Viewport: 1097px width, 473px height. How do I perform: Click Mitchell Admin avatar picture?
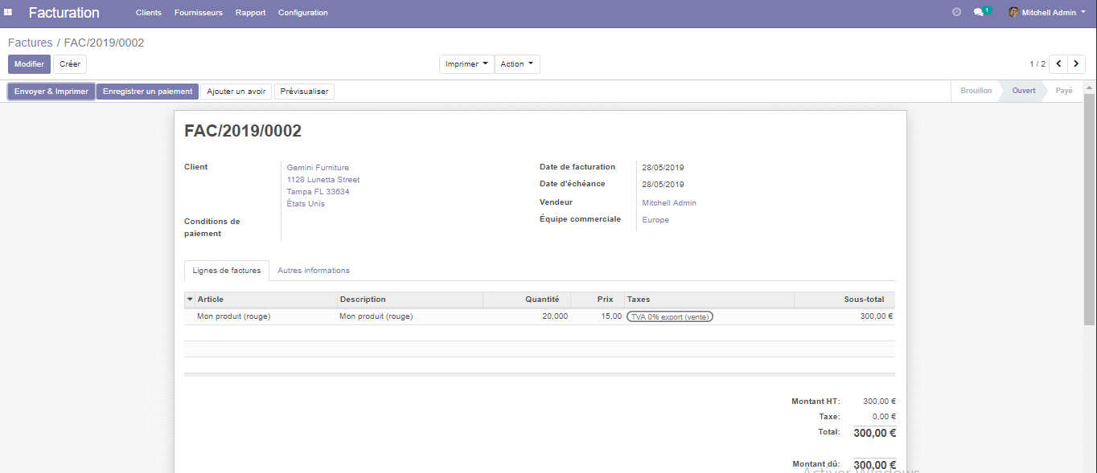[1013, 13]
